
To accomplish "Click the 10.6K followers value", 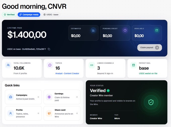I will (x=19, y=68).
